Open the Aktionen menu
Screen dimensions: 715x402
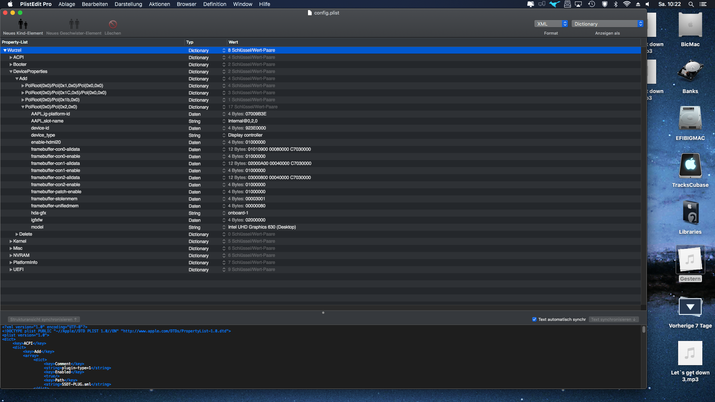[x=159, y=4]
